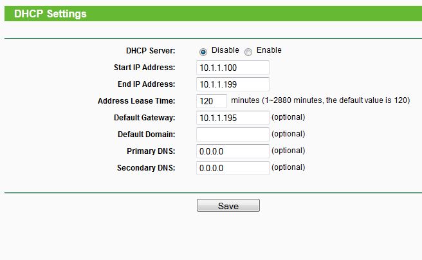The width and height of the screenshot is (422, 260).
Task: Click the 'Address Lease Time:' label
Action: (136, 101)
